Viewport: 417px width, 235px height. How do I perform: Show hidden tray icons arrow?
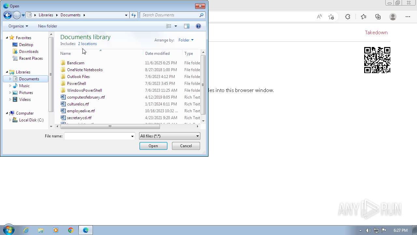click(x=360, y=230)
